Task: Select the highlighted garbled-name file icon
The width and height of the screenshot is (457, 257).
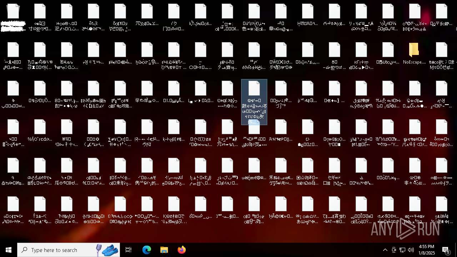Action: [x=254, y=102]
